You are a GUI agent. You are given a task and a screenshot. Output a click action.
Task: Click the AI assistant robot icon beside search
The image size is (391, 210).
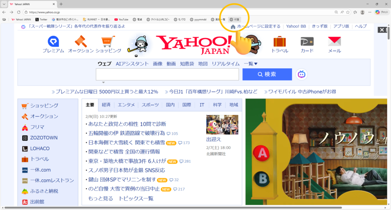(x=302, y=74)
